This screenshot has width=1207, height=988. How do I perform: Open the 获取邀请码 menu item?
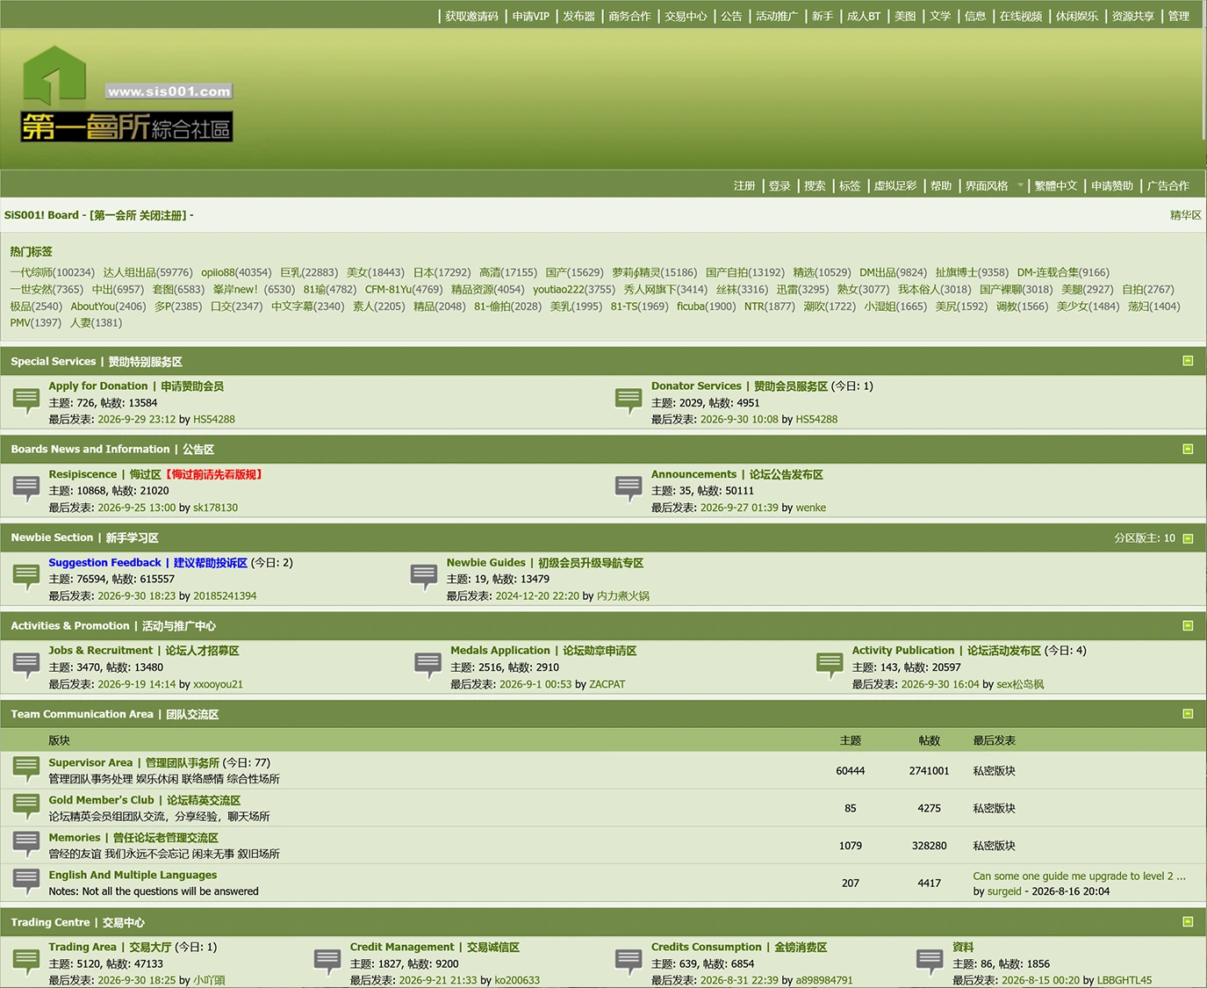[x=471, y=16]
